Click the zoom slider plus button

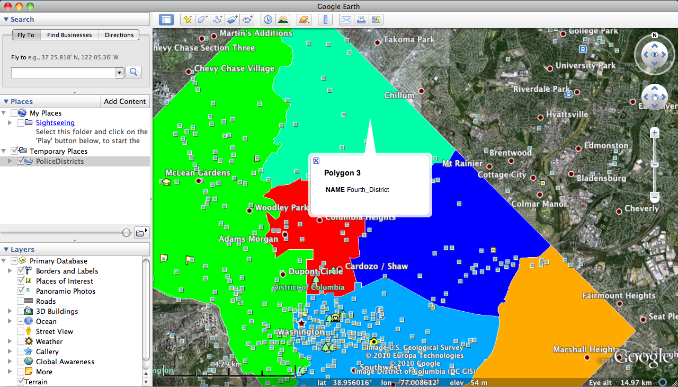pyautogui.click(x=655, y=133)
